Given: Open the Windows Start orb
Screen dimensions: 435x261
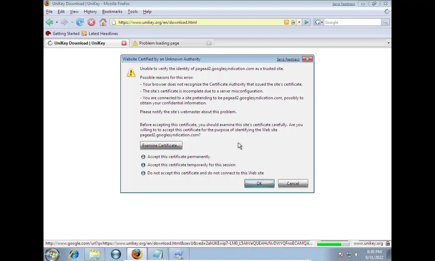Looking at the screenshot, I should pos(52,254).
